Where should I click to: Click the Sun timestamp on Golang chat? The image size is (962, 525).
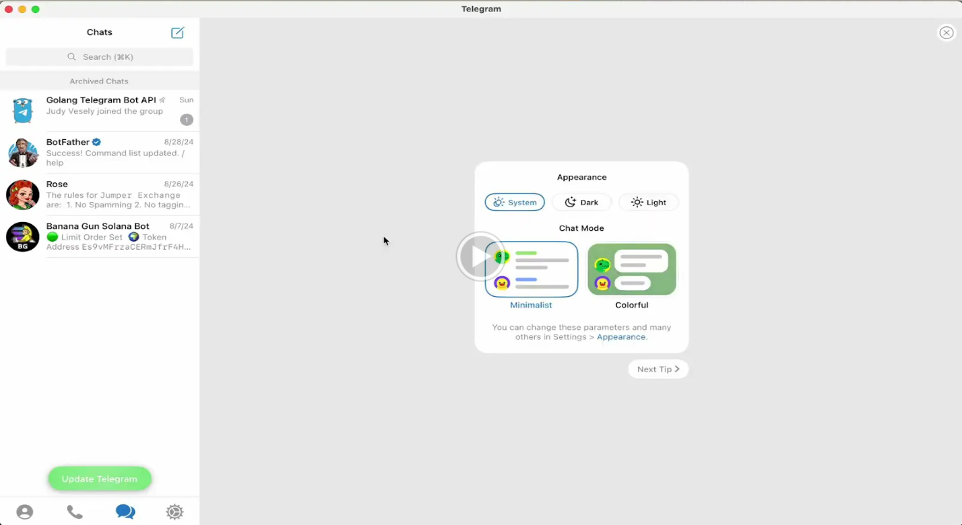(x=187, y=100)
